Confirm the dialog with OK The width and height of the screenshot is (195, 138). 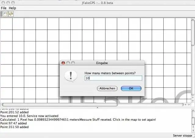[131, 88]
